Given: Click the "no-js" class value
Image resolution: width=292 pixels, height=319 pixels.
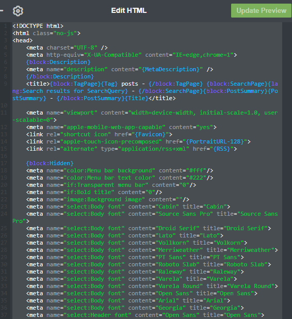Looking at the screenshot, I should click(x=65, y=33).
